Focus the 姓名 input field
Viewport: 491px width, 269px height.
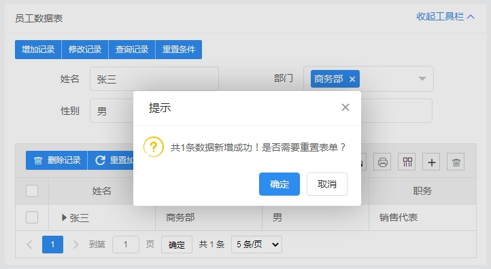(x=154, y=79)
